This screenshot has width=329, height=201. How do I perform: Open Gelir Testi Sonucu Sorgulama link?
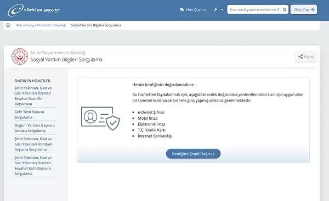(30, 114)
